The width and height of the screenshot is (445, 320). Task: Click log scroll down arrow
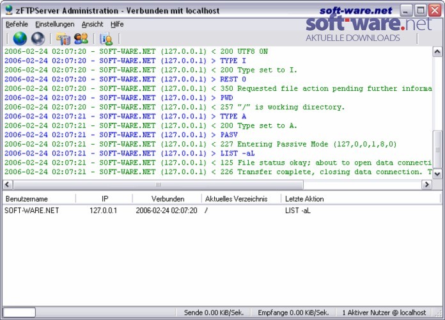pyautogui.click(x=437, y=174)
